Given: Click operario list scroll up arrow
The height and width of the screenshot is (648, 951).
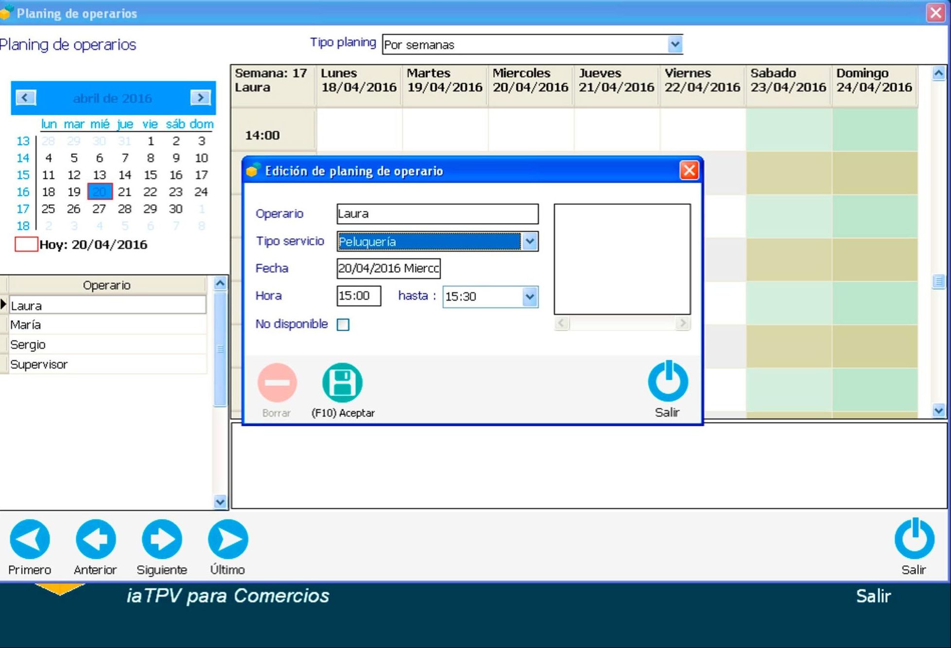Looking at the screenshot, I should [x=220, y=283].
